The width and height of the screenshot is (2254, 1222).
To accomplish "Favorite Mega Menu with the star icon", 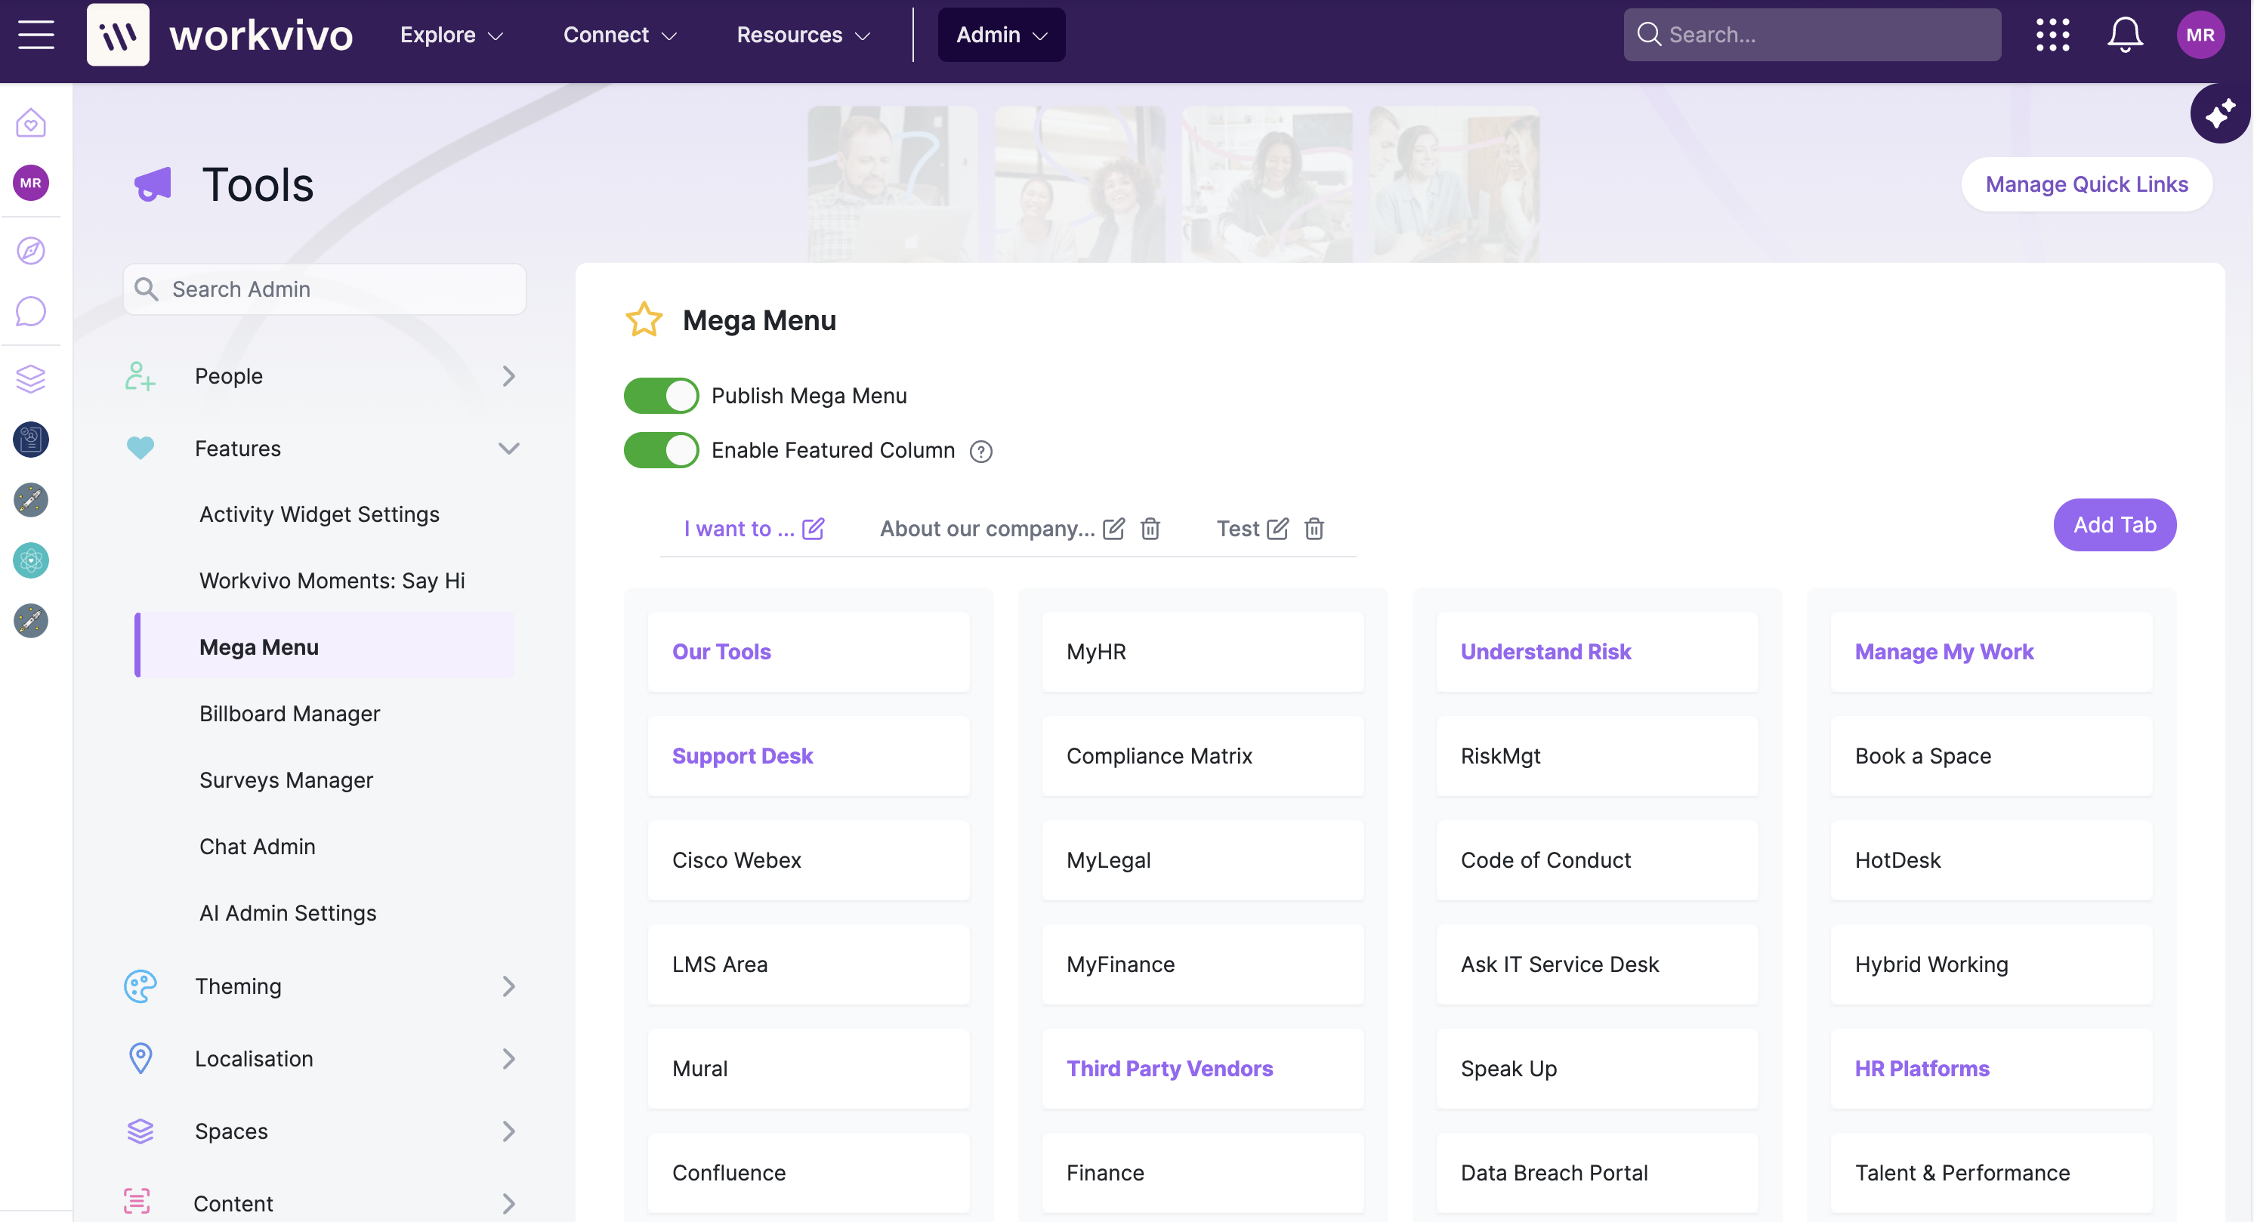I will tap(644, 320).
